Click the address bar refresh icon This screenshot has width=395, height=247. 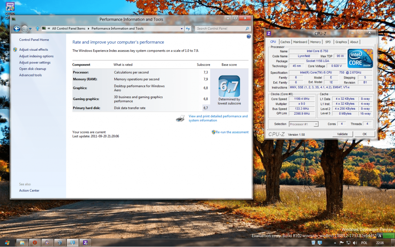pos(188,29)
